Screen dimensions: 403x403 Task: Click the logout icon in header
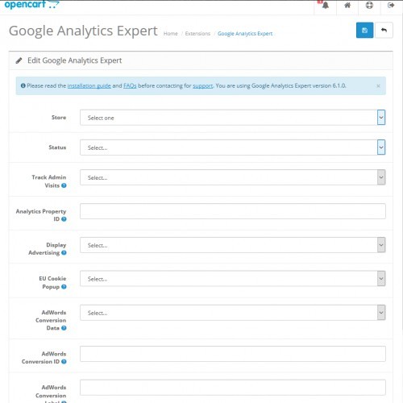pos(391,5)
